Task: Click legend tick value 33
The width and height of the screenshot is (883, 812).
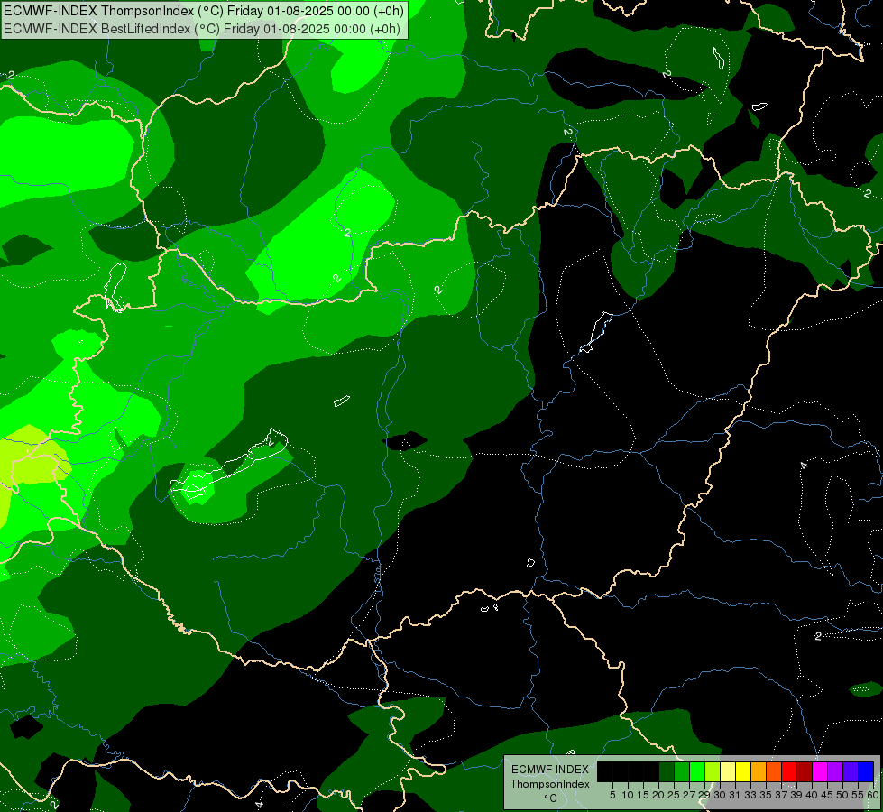Action: point(750,795)
